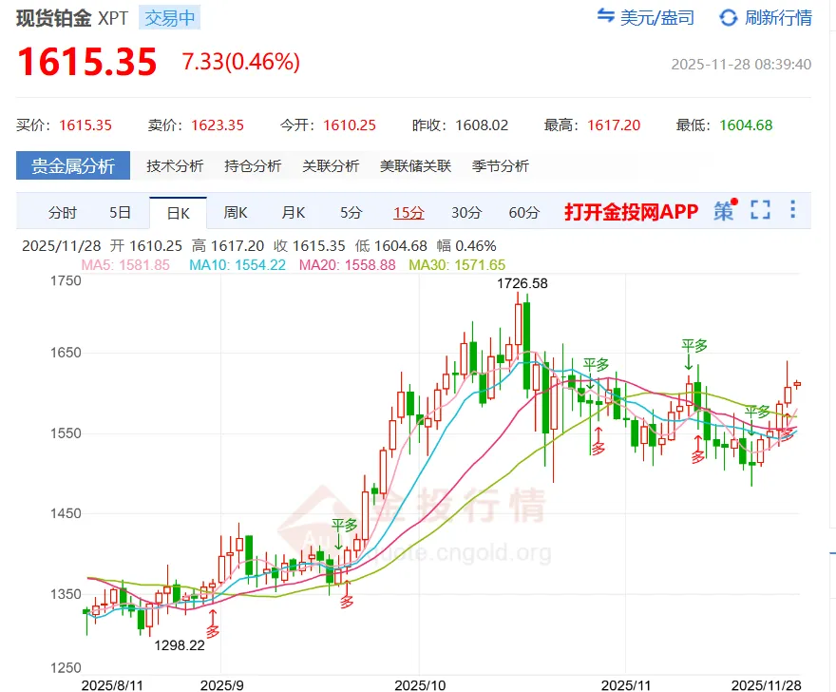The height and width of the screenshot is (692, 836).
Task: Click the MA5: 1581.85 legend
Action: click(125, 264)
